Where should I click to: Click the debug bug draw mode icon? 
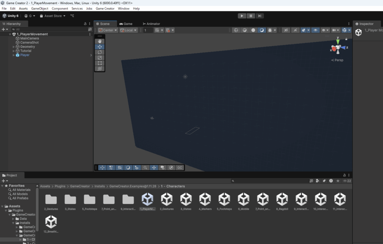270,30
